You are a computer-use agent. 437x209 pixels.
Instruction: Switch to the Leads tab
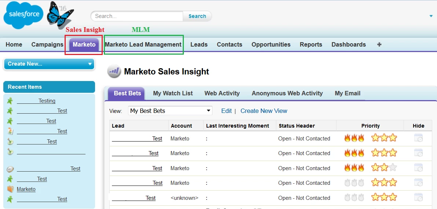[x=199, y=45]
